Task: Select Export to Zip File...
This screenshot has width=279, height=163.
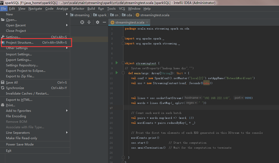Action: (35, 76)
